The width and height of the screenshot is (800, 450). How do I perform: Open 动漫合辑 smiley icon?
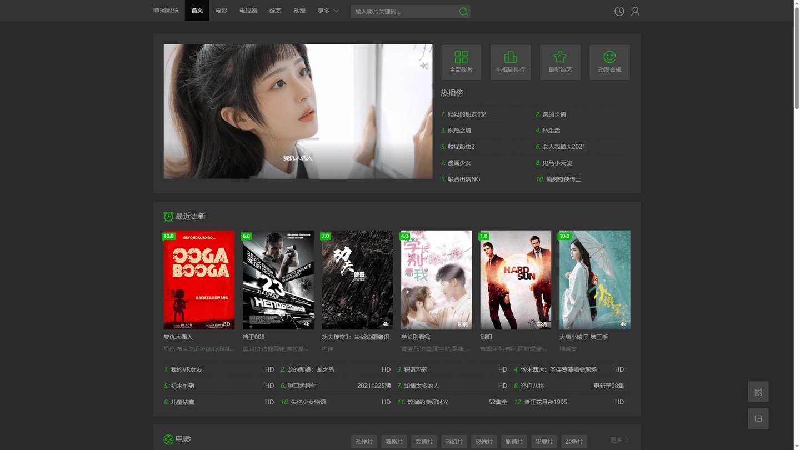pos(609,57)
